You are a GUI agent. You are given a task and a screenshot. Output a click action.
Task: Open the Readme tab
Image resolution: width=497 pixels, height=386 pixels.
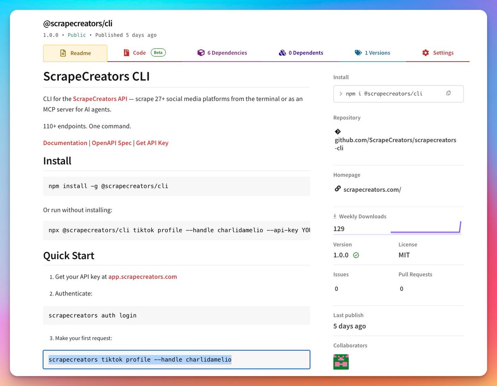75,53
